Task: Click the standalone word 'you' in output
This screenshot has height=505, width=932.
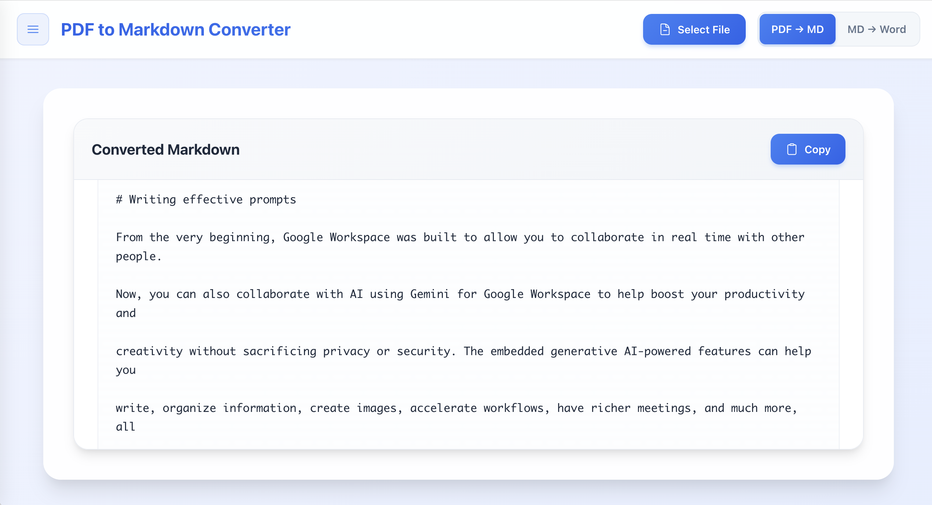Action: tap(126, 370)
